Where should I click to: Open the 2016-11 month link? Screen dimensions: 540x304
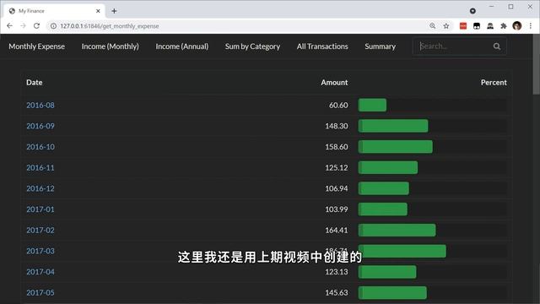(40, 167)
